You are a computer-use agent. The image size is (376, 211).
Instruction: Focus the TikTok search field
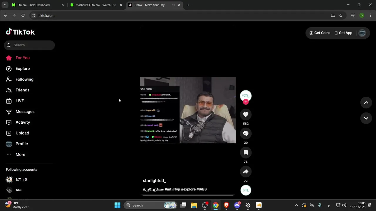click(x=29, y=45)
